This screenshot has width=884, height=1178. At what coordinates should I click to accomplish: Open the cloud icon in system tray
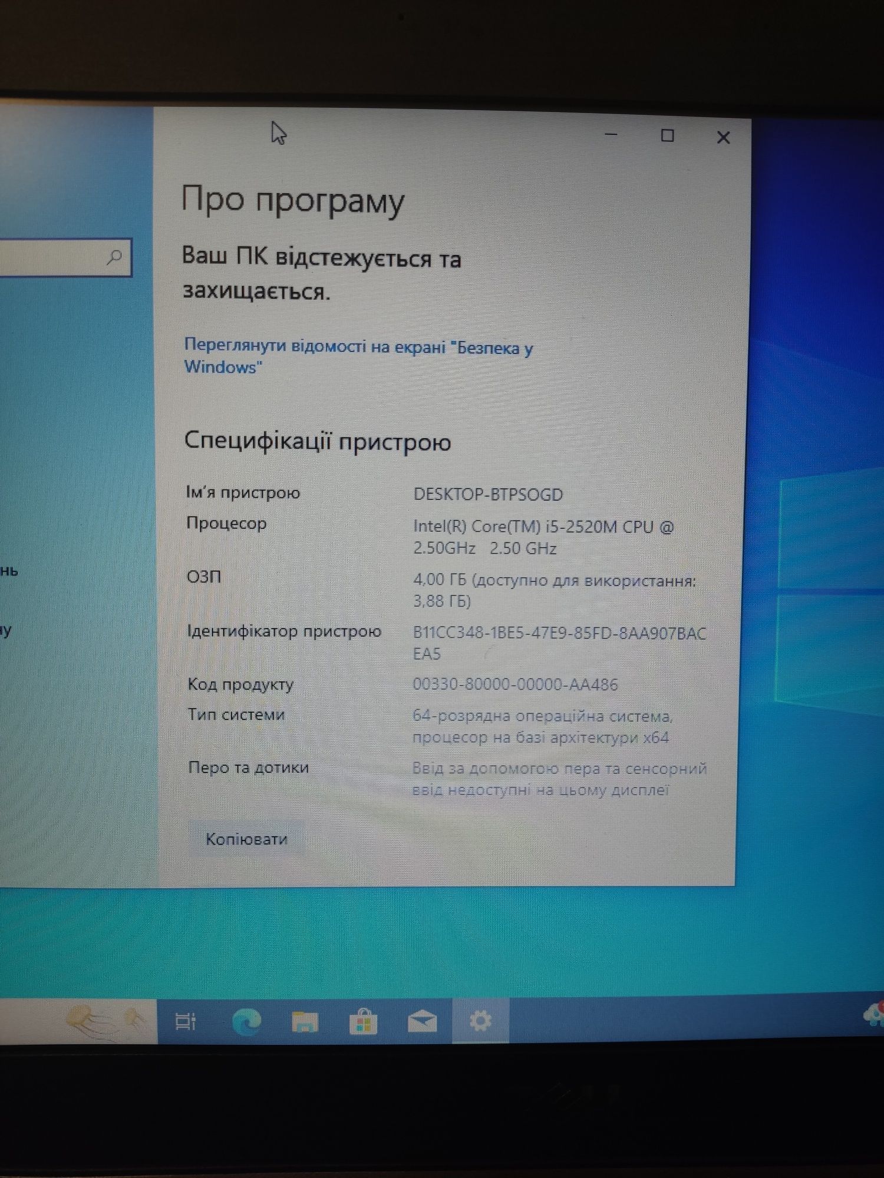coord(873,1014)
